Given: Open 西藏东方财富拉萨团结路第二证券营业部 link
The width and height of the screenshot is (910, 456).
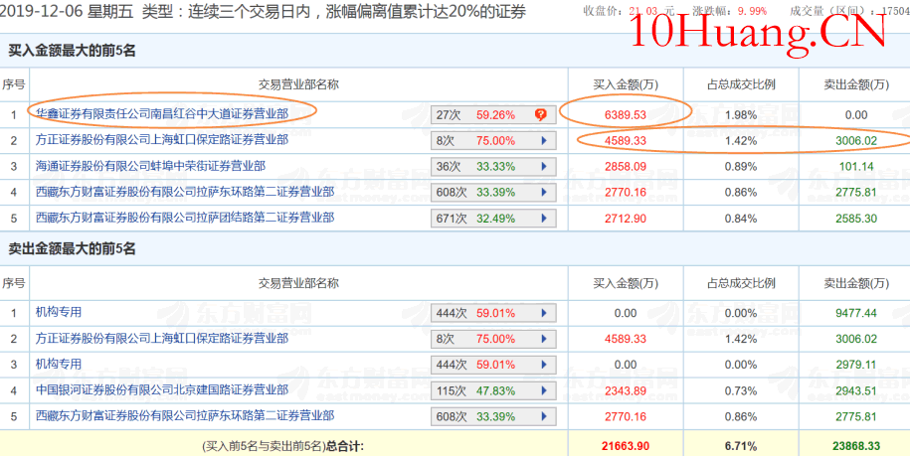Looking at the screenshot, I should pos(185,218).
